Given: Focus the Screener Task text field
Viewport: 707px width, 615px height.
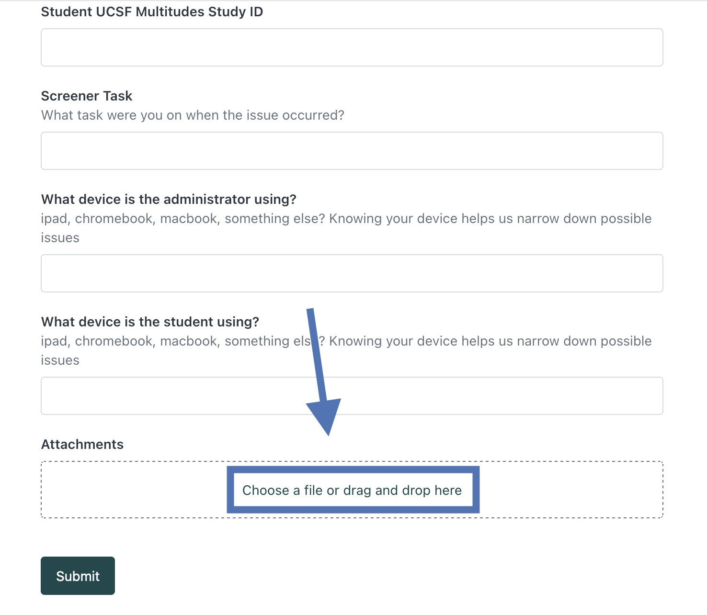Looking at the screenshot, I should click(x=352, y=151).
